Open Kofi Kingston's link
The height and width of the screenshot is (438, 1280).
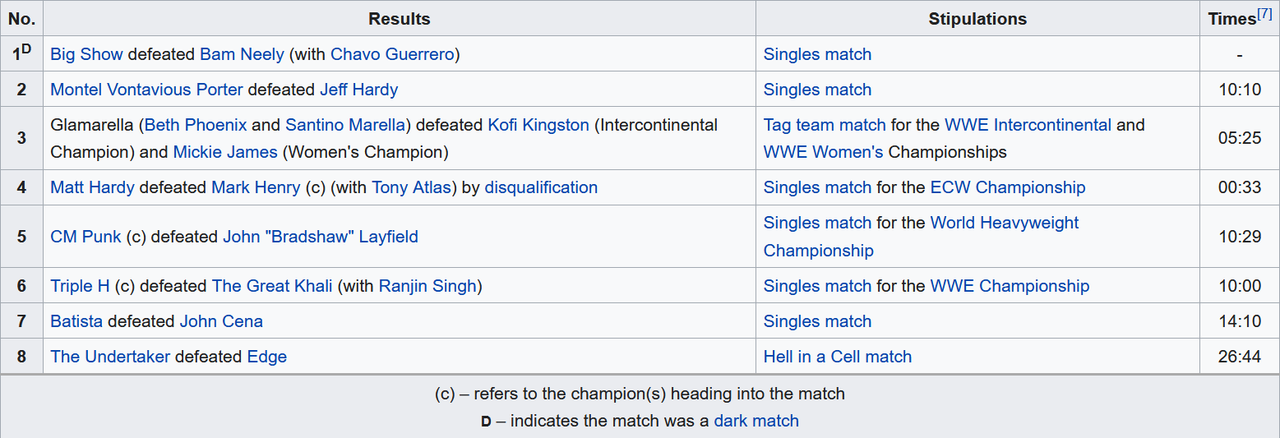coord(538,125)
